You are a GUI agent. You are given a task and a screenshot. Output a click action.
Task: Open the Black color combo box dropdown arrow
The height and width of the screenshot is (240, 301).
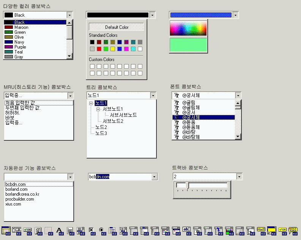(69, 15)
